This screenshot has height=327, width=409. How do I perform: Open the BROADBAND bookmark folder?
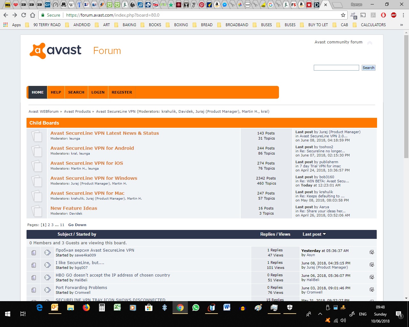click(233, 25)
